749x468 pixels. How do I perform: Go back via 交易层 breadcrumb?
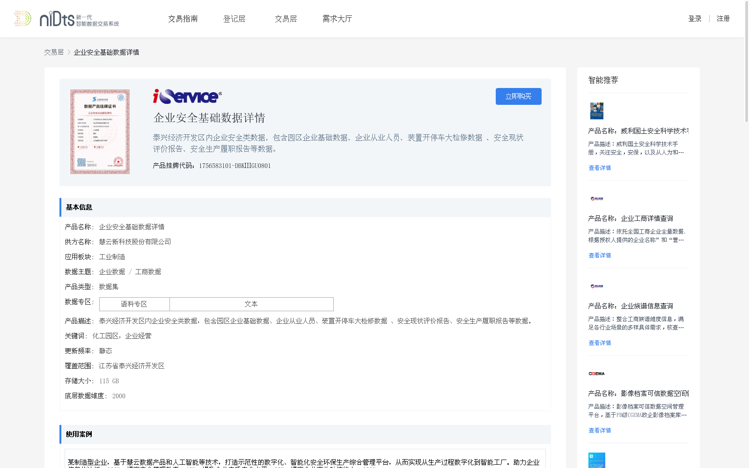54,52
